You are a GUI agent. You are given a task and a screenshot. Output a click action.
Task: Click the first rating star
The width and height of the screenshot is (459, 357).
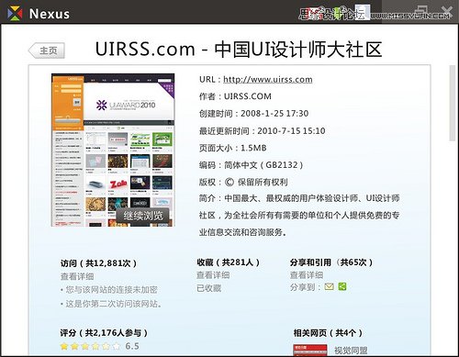click(64, 346)
